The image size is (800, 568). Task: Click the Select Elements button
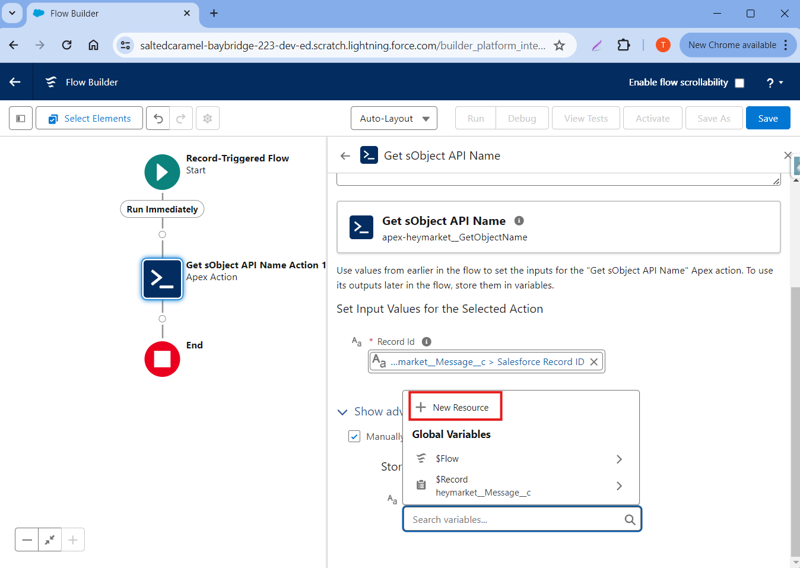click(x=89, y=118)
